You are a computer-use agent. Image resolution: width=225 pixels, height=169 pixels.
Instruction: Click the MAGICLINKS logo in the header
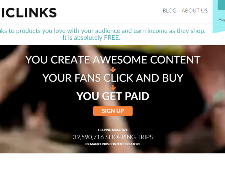click(x=28, y=13)
